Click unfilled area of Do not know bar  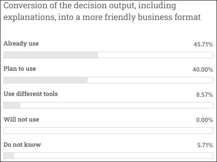coord(113,155)
